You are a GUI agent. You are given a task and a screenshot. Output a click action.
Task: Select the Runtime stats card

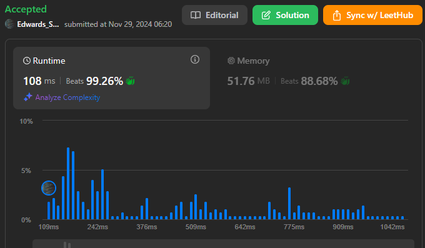coord(111,78)
